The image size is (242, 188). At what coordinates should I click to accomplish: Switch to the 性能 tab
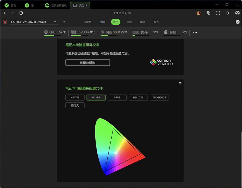102,22
